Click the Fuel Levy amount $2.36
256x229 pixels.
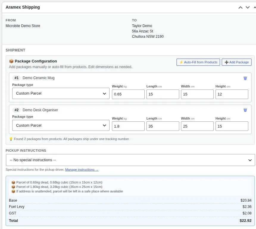point(247,207)
